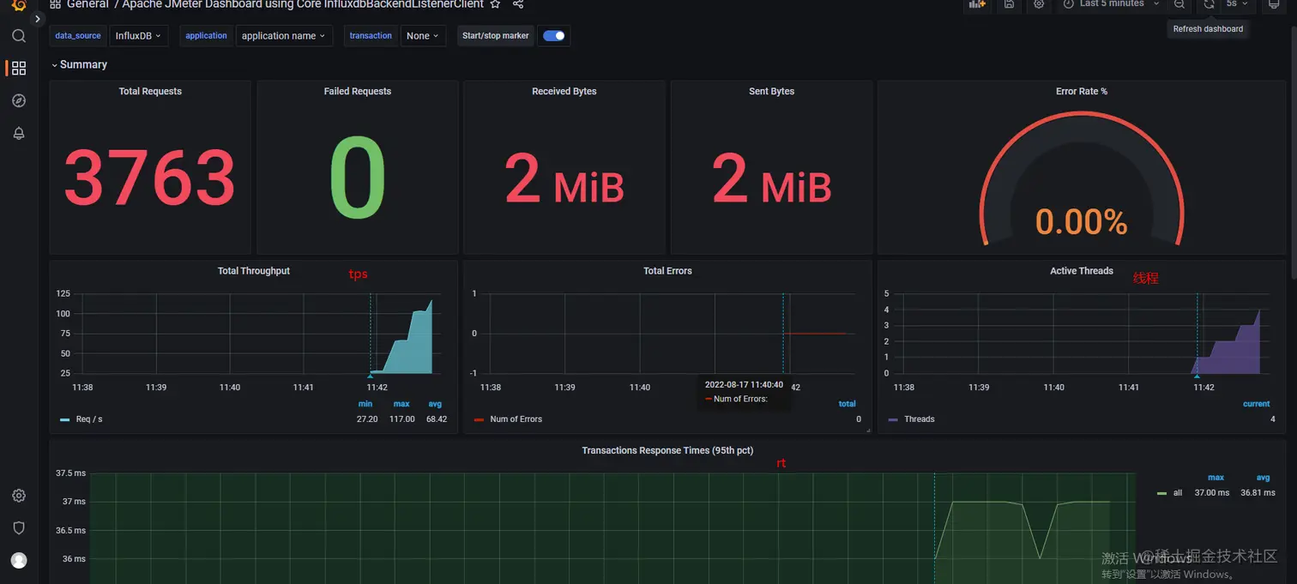Save the dashboard

point(1009,4)
